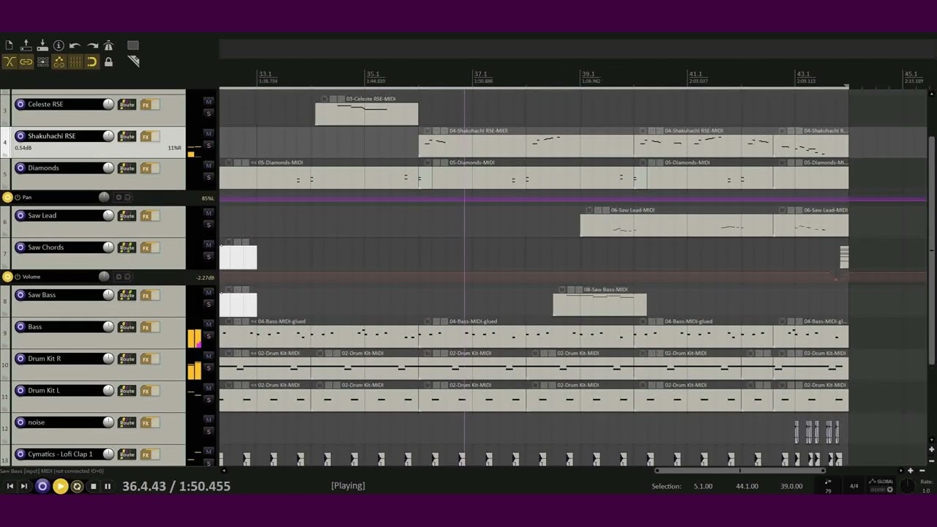Click the New Project icon in toolbar

[9, 45]
